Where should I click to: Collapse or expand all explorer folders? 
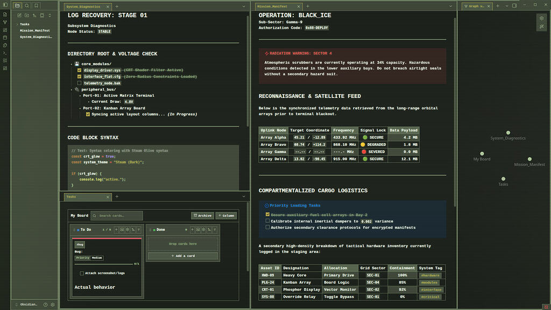point(50,16)
